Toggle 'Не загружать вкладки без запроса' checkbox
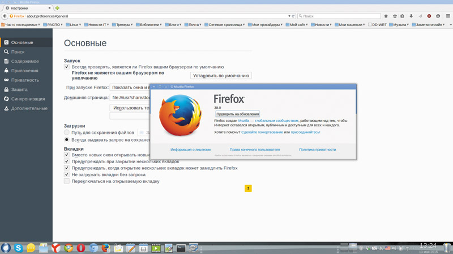The height and width of the screenshot is (254, 453). pos(66,174)
